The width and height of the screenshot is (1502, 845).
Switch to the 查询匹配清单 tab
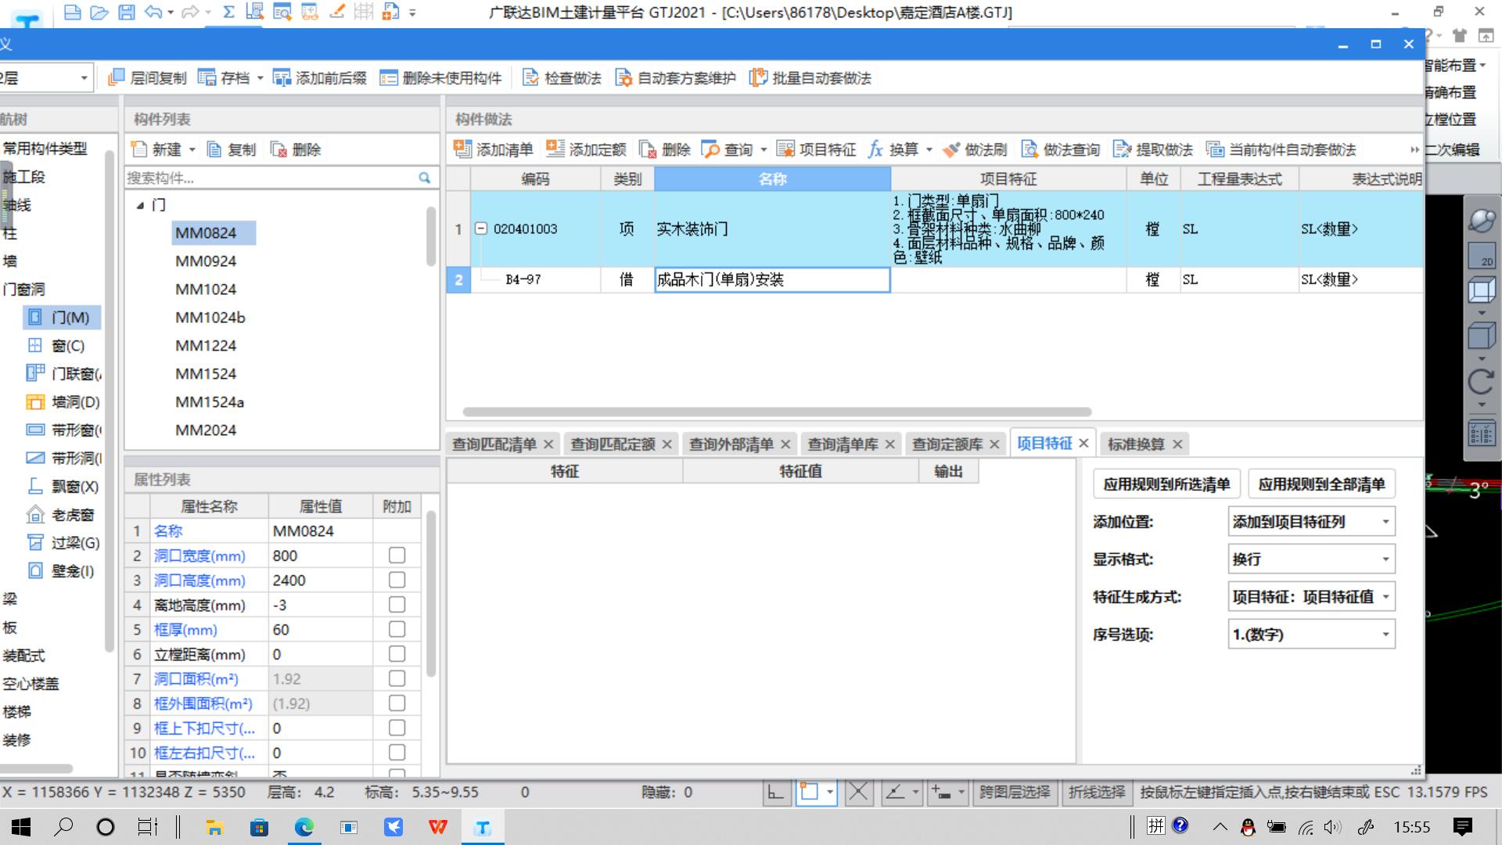494,444
